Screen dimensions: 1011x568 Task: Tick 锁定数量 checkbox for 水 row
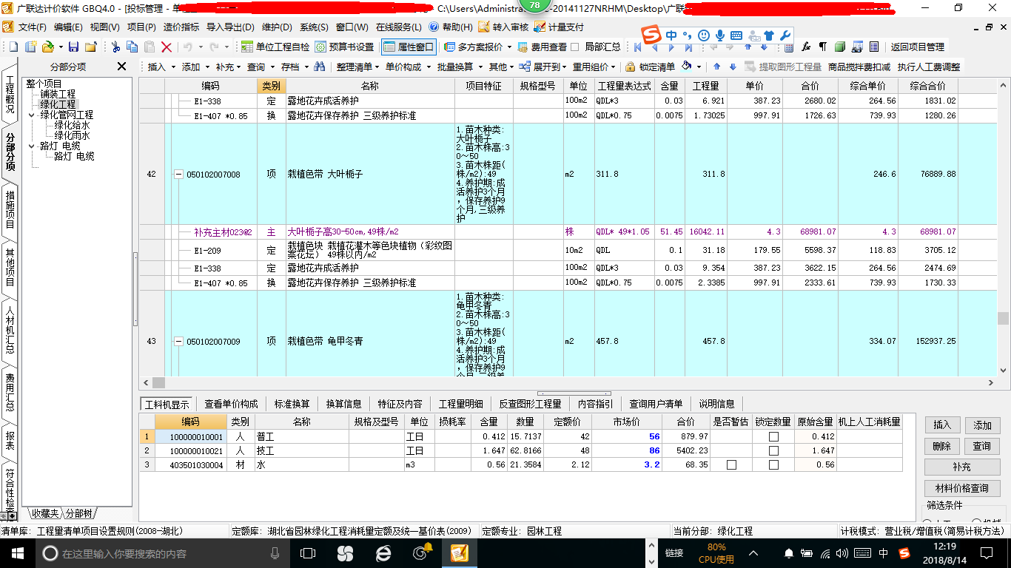pyautogui.click(x=773, y=465)
